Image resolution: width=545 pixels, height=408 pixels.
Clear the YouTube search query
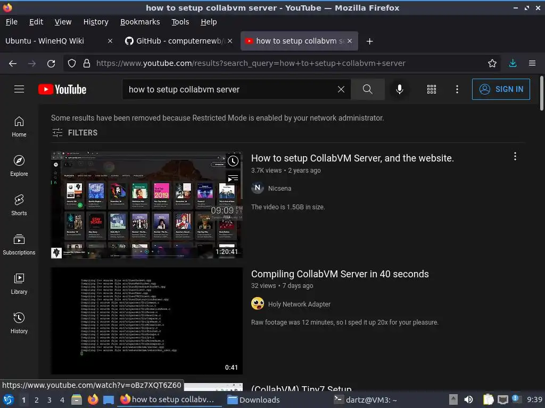point(341,89)
